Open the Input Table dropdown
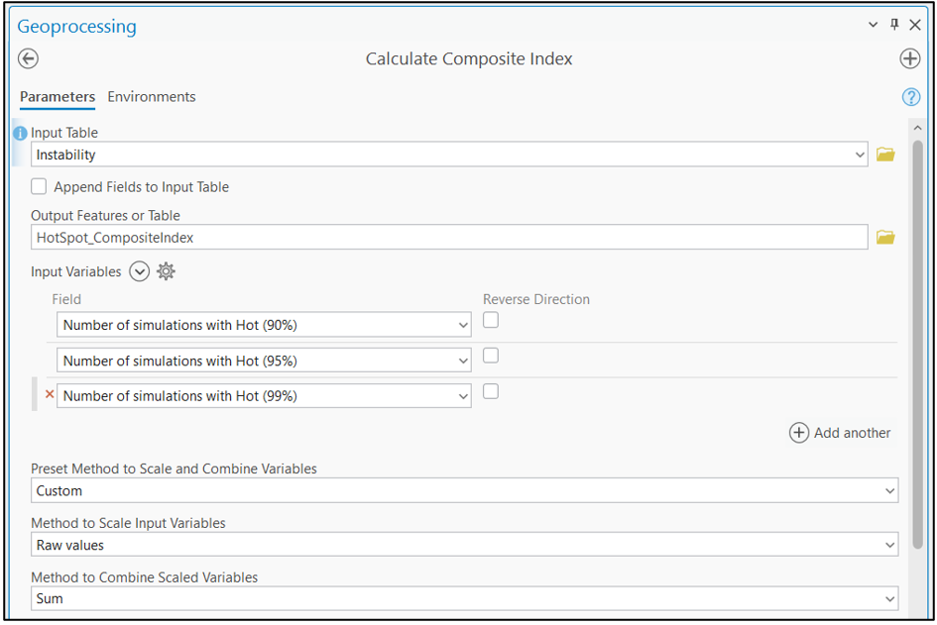Image resolution: width=937 pixels, height=625 pixels. coord(859,155)
